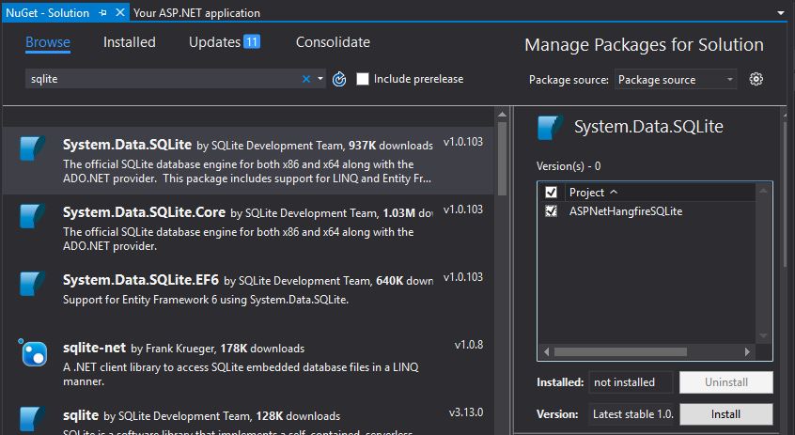Open the document tab list dropdown arrow
The image size is (795, 435).
pyautogui.click(x=781, y=12)
